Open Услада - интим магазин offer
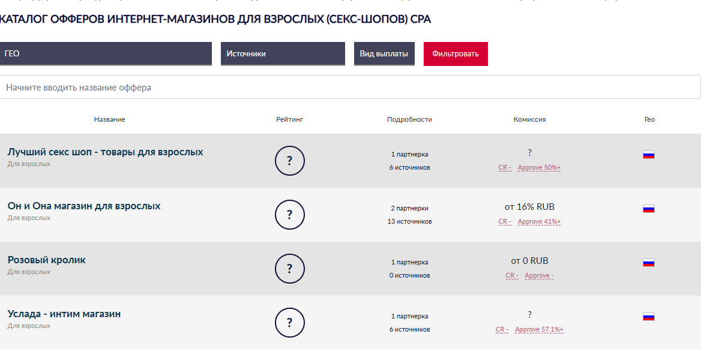 (x=64, y=314)
